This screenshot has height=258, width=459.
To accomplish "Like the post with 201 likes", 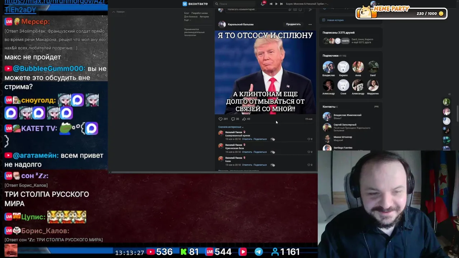I will click(223, 119).
